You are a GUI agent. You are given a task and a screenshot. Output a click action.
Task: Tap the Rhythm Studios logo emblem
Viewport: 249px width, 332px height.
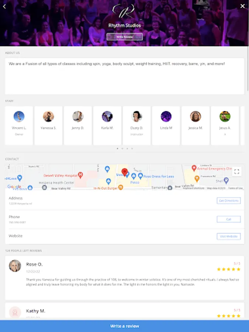point(124,11)
